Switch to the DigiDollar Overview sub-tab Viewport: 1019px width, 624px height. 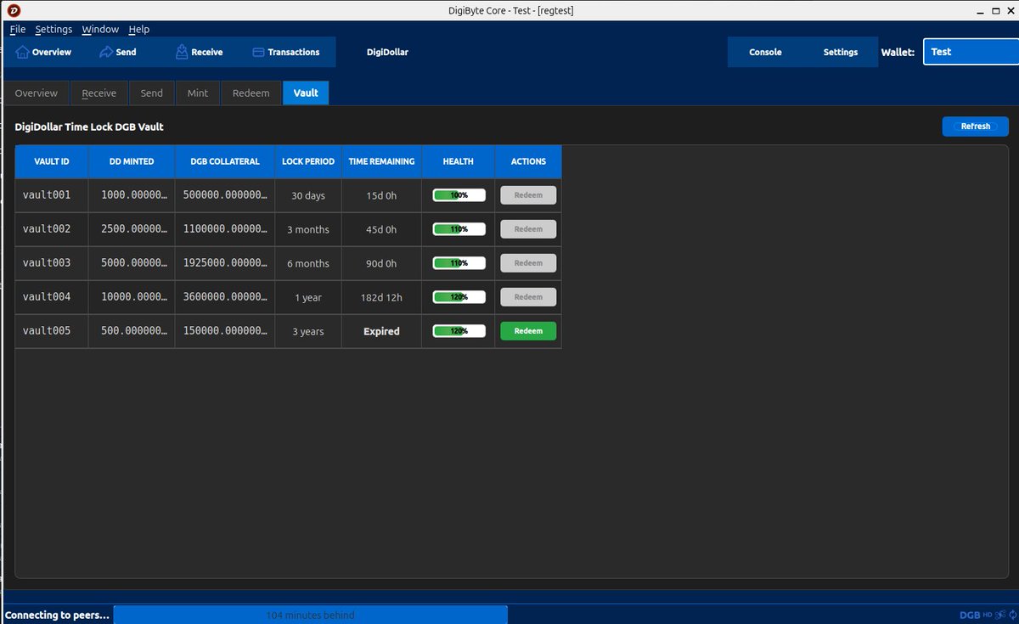tap(37, 93)
